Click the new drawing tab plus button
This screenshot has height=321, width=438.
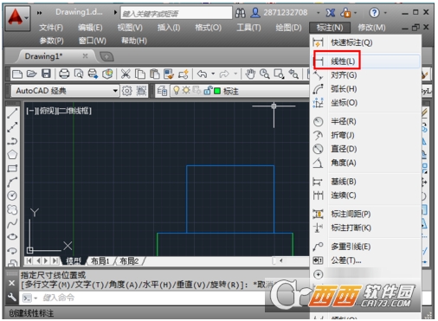[106, 56]
